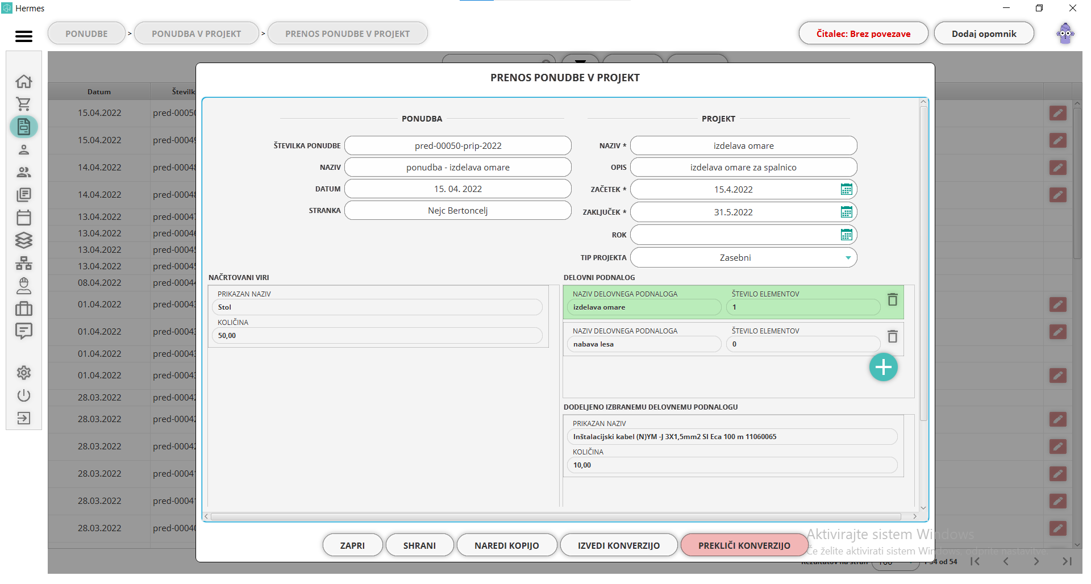
Task: Open PONUDBE breadcrumb
Action: [86, 34]
